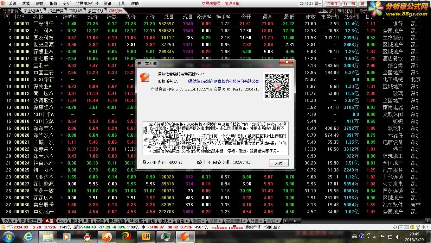This screenshot has height=243, width=431.
Task: Switch to SUP统计 tab
Action: pos(116,10)
